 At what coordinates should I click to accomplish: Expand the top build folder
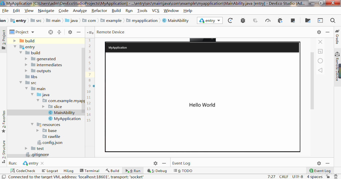[x=14, y=41]
